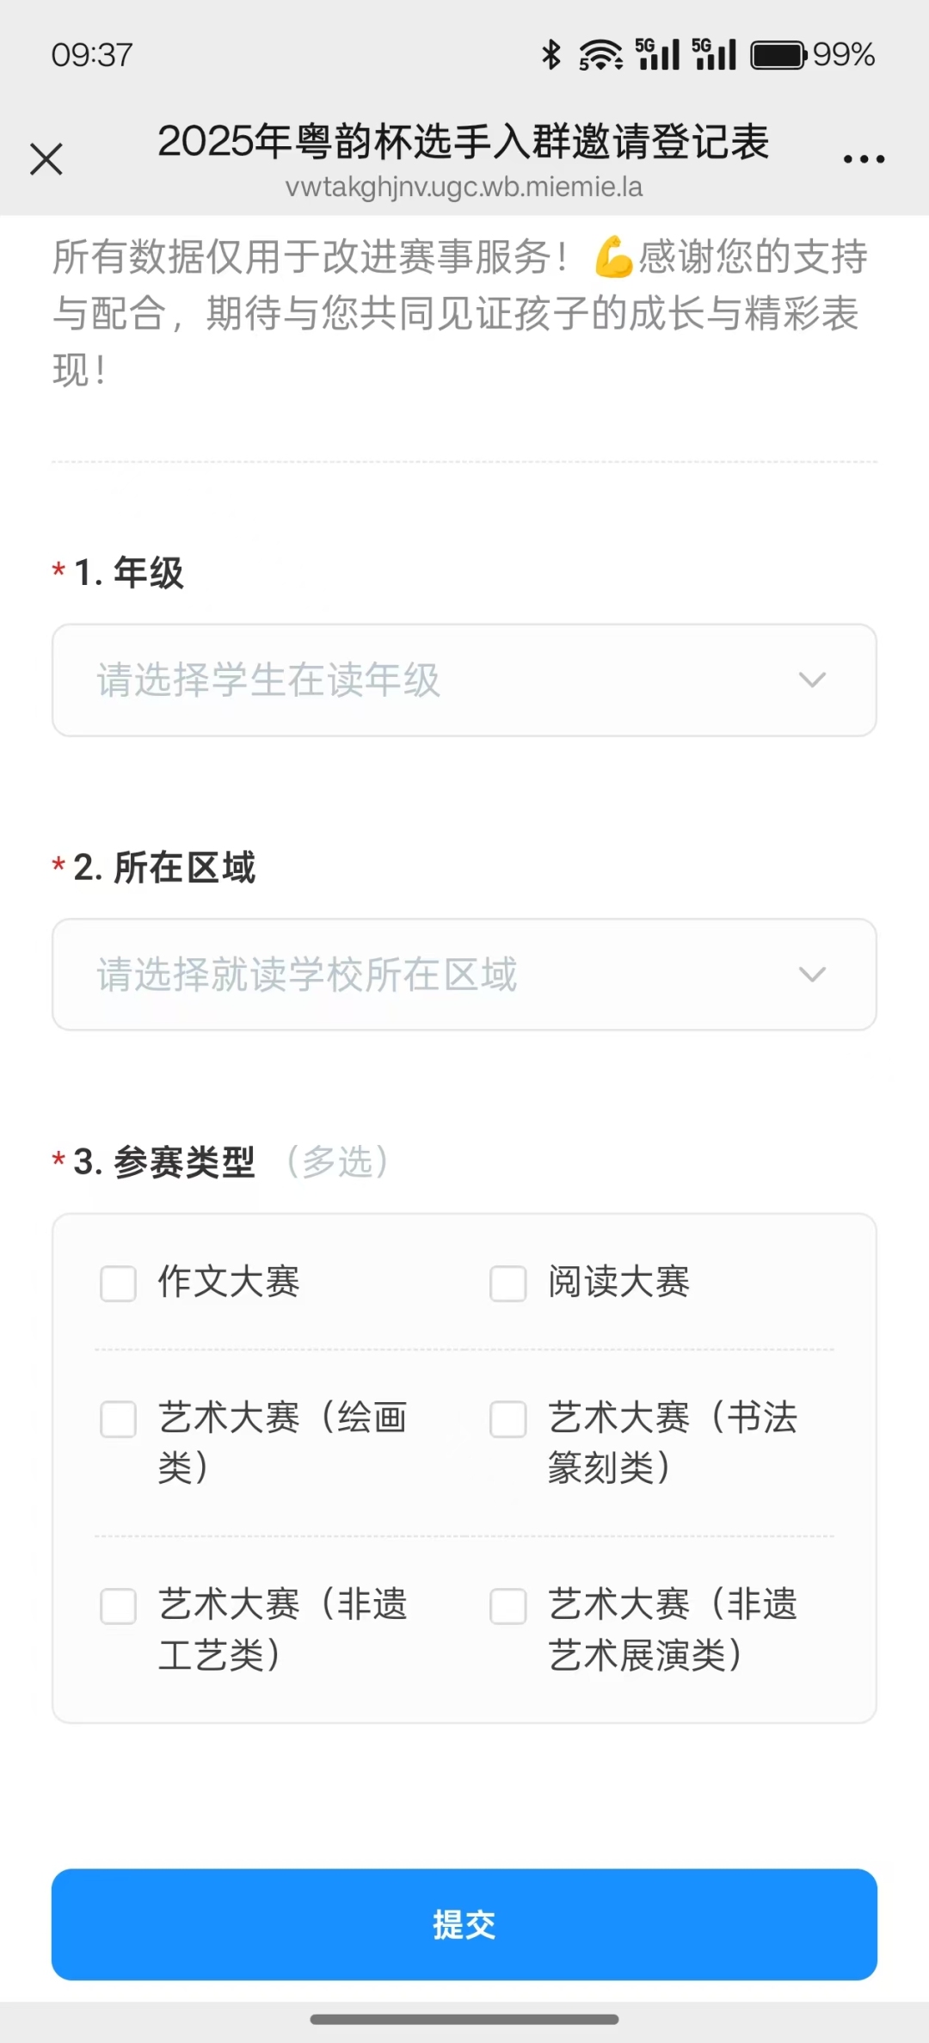Viewport: 929px width, 2043px height.
Task: Tap the battery indicator icon
Action: tap(778, 55)
